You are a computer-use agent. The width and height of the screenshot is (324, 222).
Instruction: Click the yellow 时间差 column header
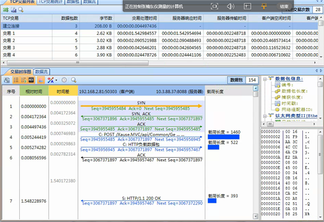click(x=63, y=92)
